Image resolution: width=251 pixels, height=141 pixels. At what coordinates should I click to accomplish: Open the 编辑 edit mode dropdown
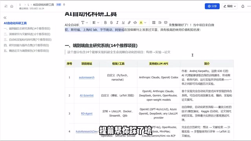229,6
